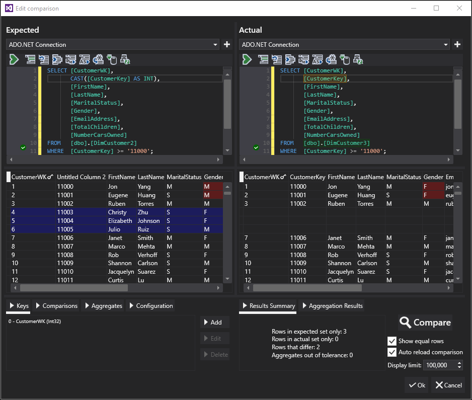Viewport: 472px width, 400px height.
Task: Select the Results Summary tab
Action: click(x=268, y=306)
